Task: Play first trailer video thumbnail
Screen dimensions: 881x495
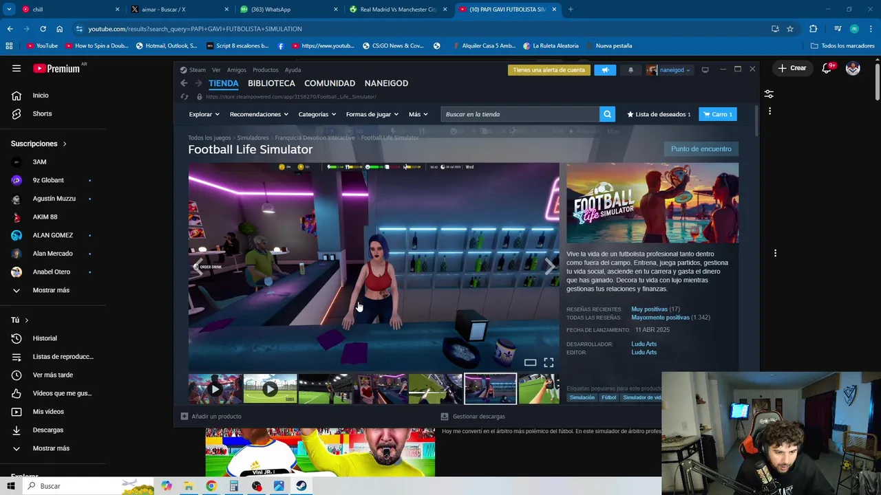Action: pos(215,389)
